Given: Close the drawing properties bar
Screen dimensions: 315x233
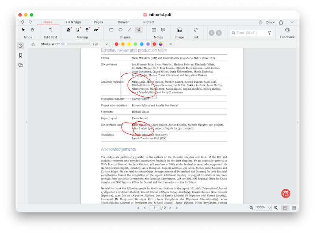Looking at the screenshot, I should coord(170,44).
